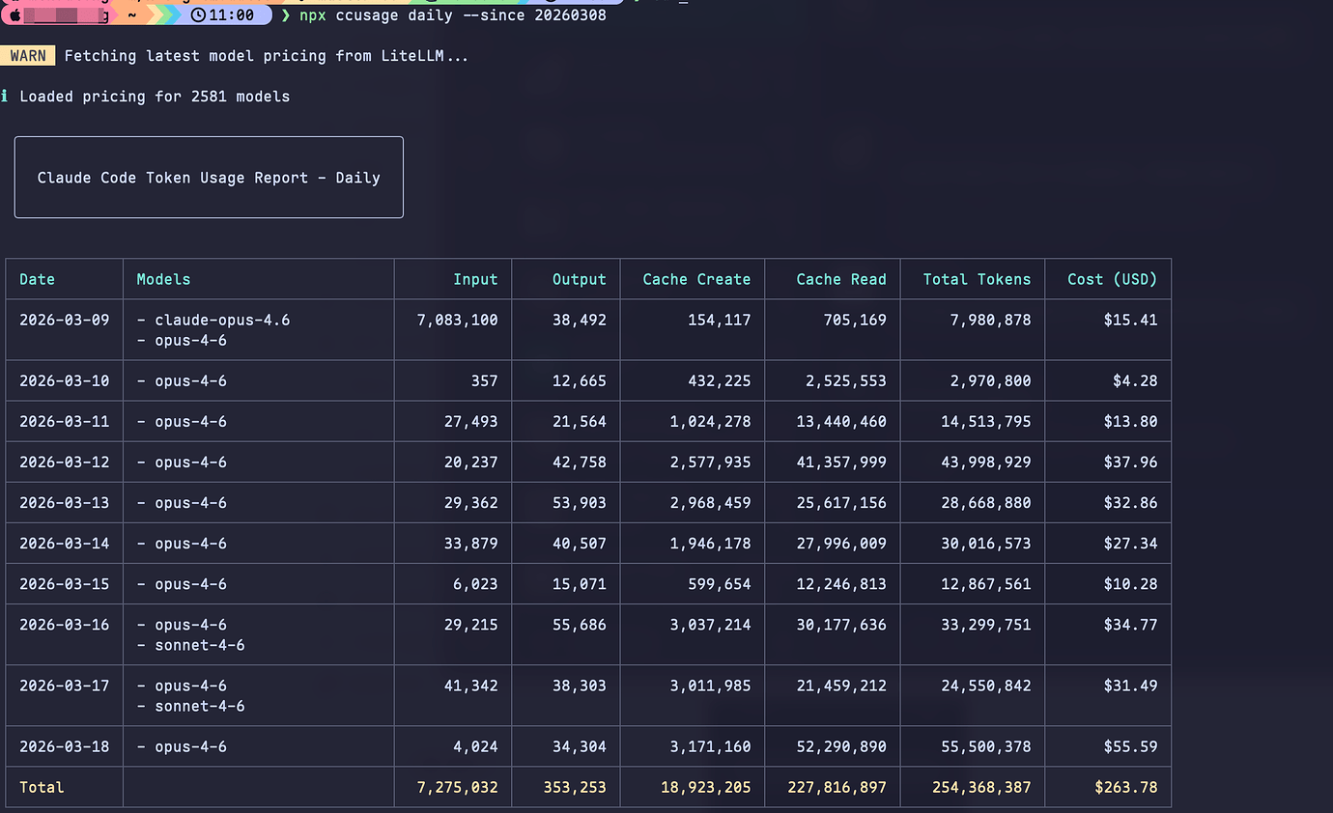Click the Cache Create column header

coord(696,279)
